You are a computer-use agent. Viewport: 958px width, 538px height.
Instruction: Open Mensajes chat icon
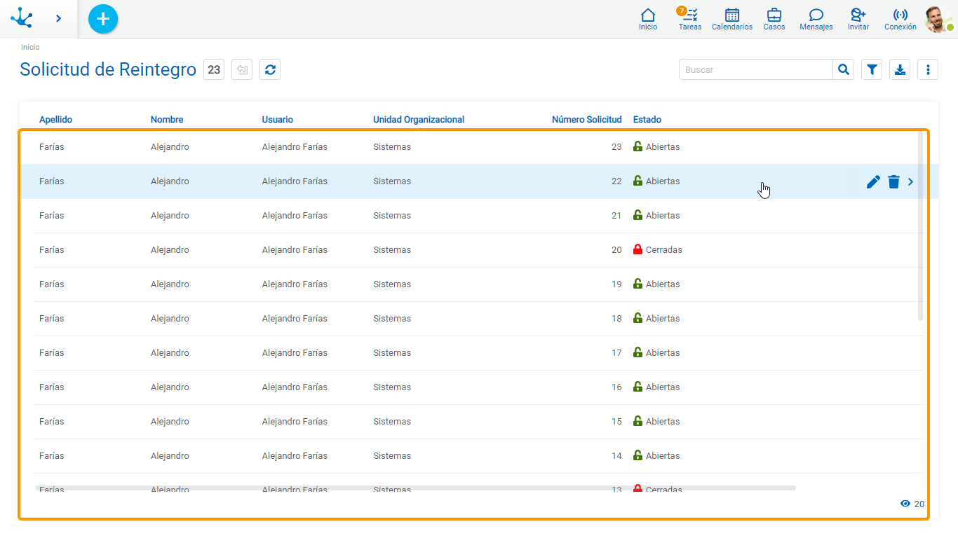tap(816, 19)
